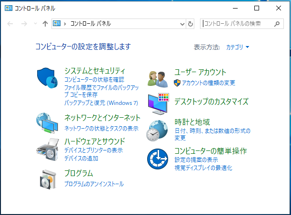Open the 時計と地域 heading link
Viewport: 291px width, 215px height.
pyautogui.click(x=192, y=122)
